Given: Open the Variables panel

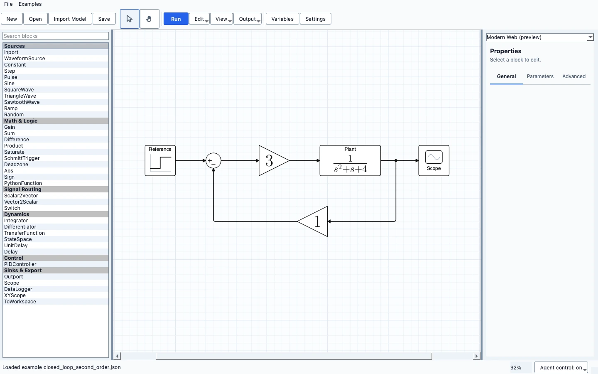Looking at the screenshot, I should coord(282,19).
